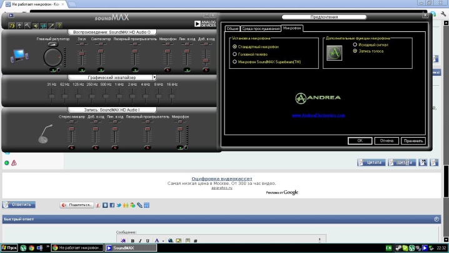Viewport: 449px width, 253px height.
Task: Collapse Быстрый ответ with the round icon
Action: [x=436, y=219]
